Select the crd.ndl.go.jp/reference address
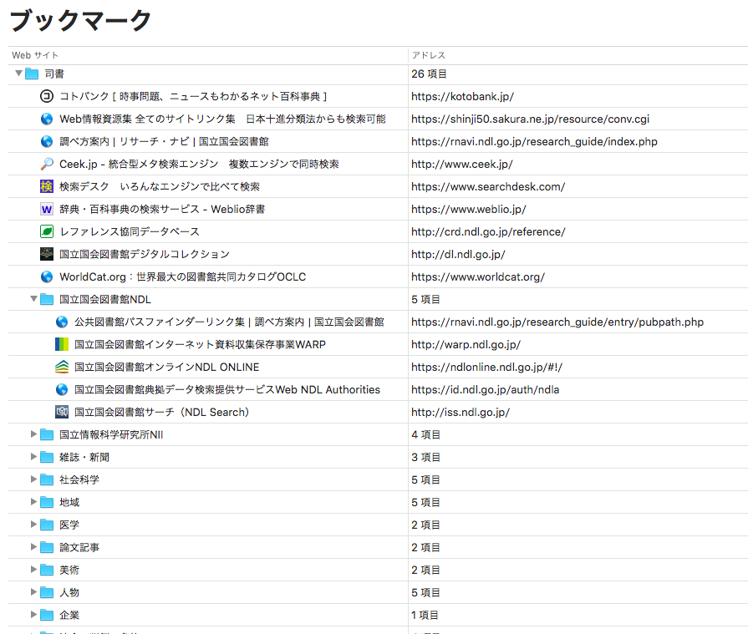This screenshot has width=748, height=634. (x=488, y=231)
